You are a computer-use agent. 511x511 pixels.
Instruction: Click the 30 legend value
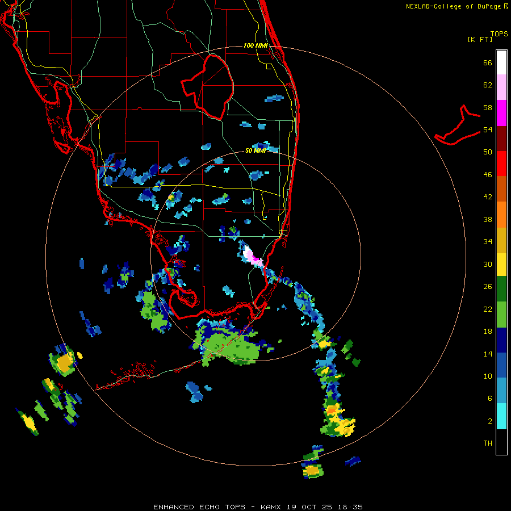pyautogui.click(x=488, y=264)
